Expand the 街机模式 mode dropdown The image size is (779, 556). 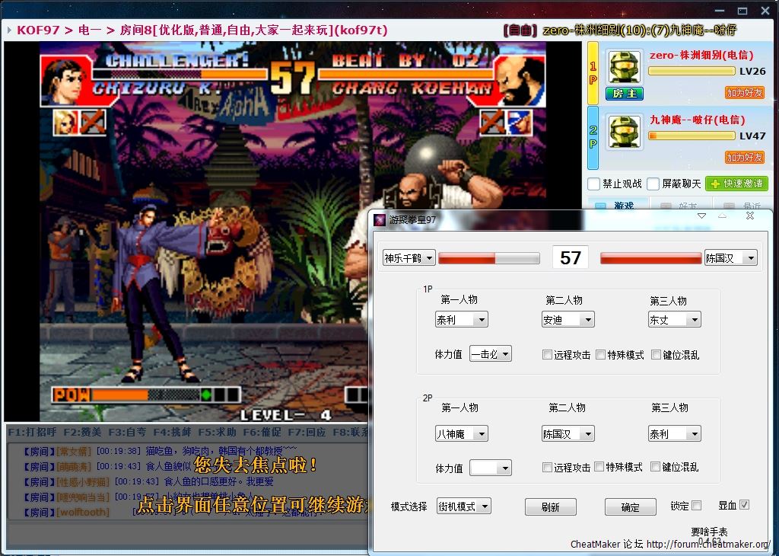coord(464,506)
